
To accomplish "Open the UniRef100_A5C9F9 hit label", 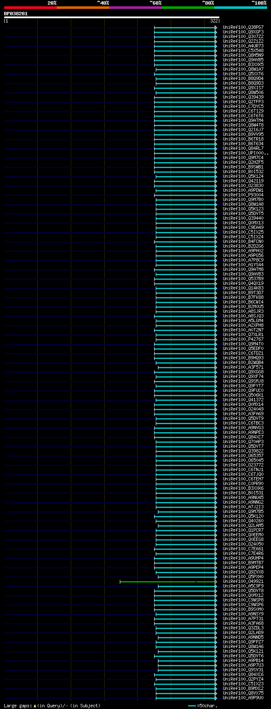I will 243,586.
